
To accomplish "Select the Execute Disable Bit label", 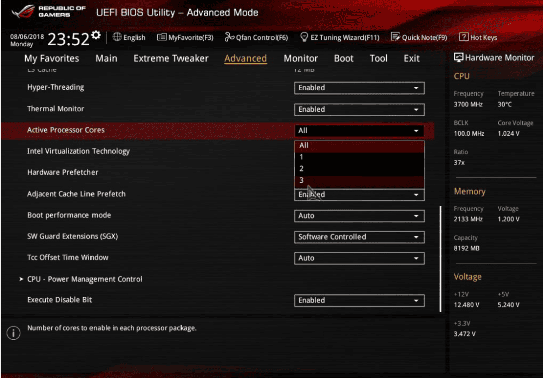I will pos(59,300).
